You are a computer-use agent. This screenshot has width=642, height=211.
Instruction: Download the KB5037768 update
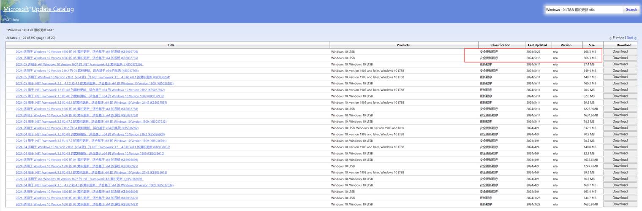click(x=620, y=70)
